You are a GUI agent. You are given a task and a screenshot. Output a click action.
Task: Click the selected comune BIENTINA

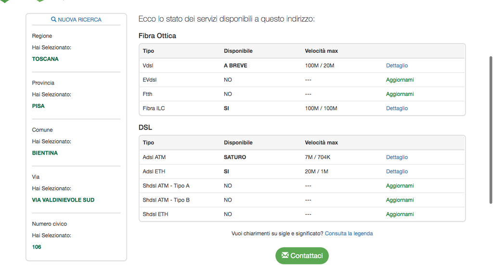[45, 153]
